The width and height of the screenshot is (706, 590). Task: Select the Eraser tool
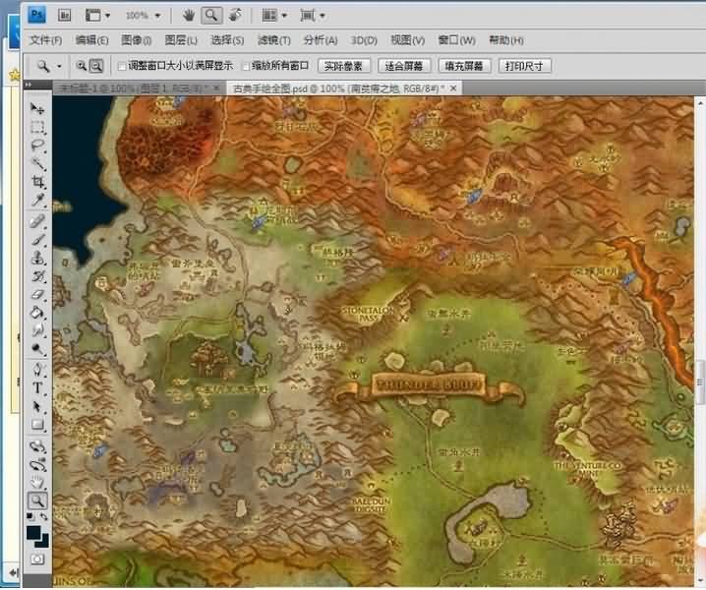(37, 295)
